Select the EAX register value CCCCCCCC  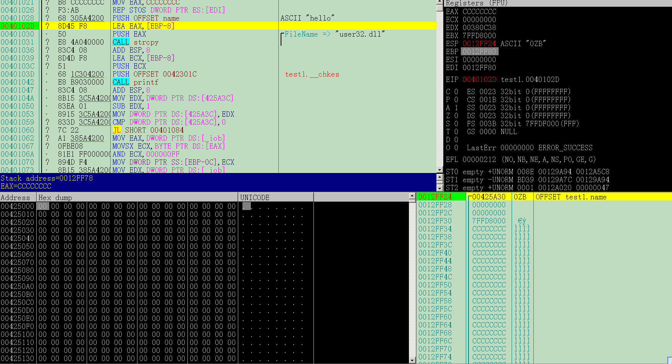pyautogui.click(x=479, y=11)
